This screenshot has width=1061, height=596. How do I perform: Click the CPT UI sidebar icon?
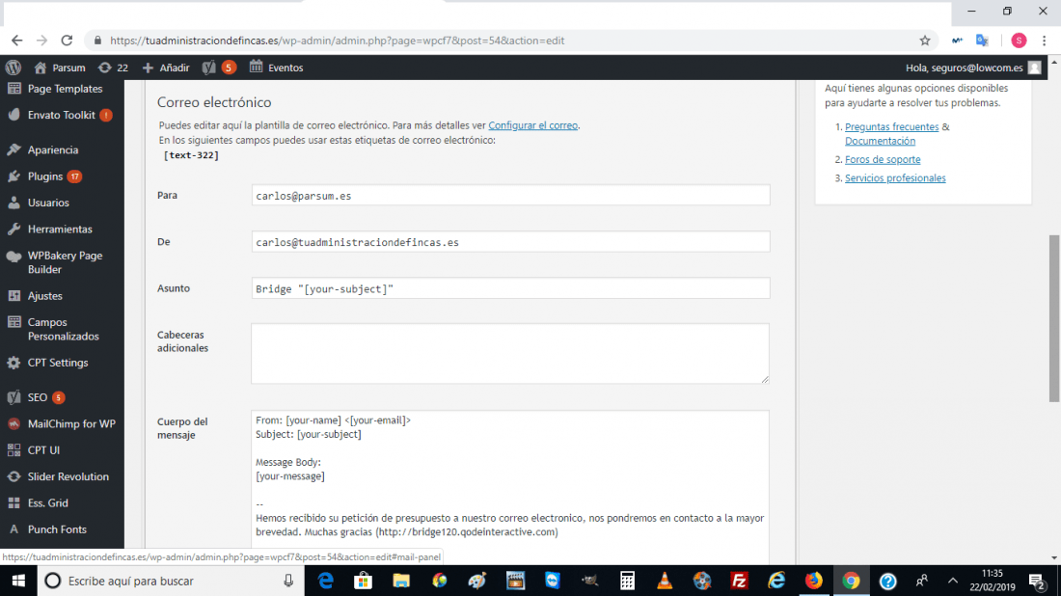coord(14,449)
